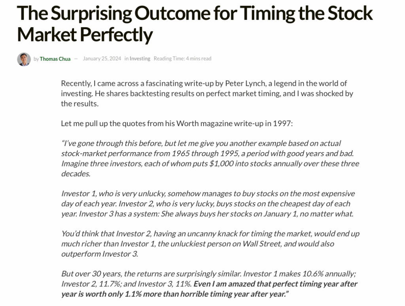This screenshot has width=405, height=306.
Task: Click the January 25, 2024 publish date
Action: click(102, 59)
